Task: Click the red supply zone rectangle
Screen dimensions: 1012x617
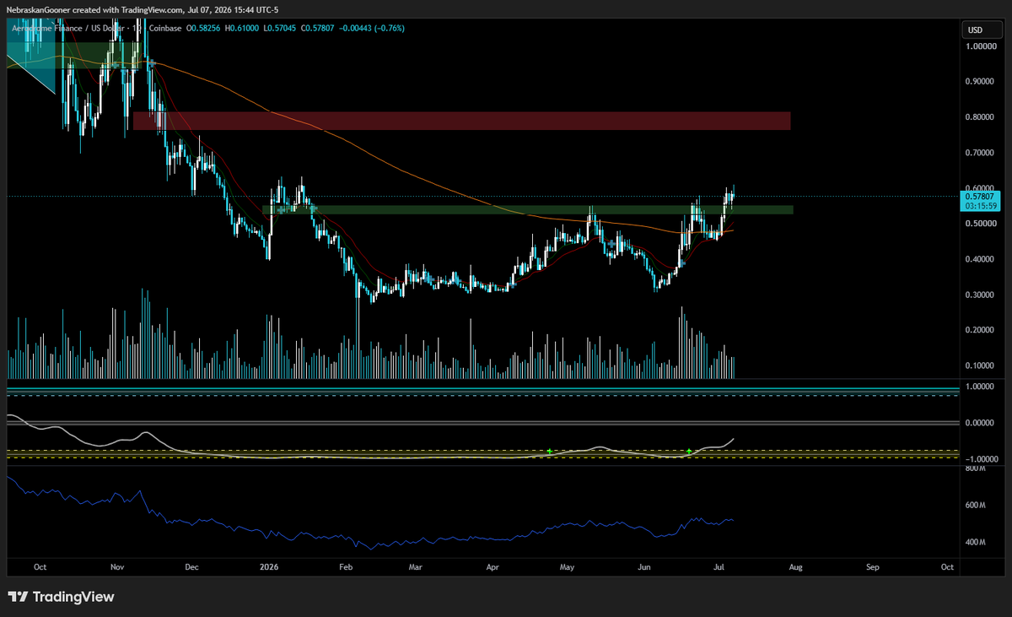Action: 462,121
